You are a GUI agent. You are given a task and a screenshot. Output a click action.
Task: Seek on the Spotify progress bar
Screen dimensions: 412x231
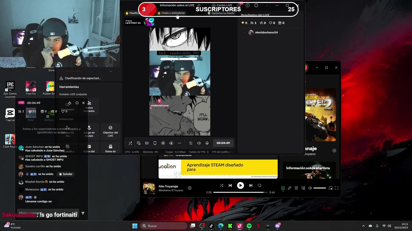240,192
